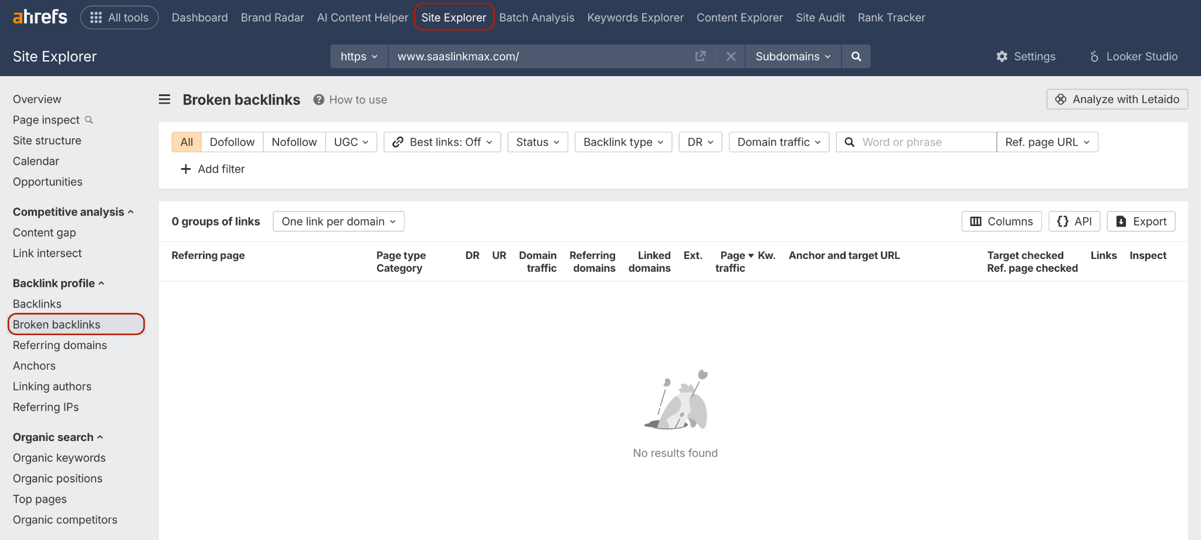Click the Ahrefs logo
The width and height of the screenshot is (1201, 540).
(x=40, y=17)
